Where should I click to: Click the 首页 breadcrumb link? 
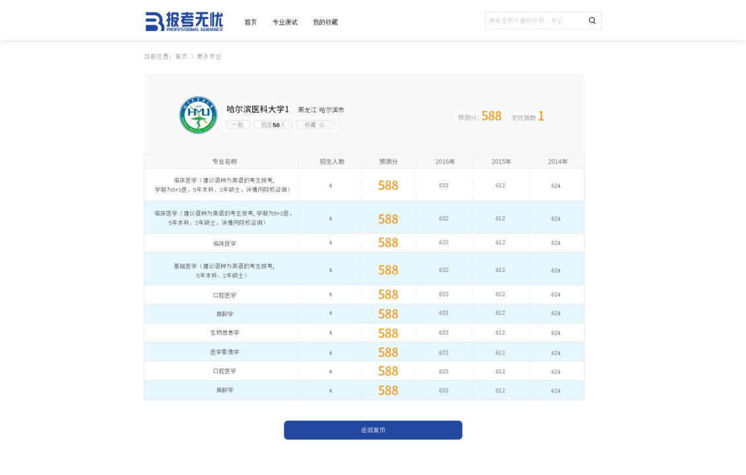(180, 57)
